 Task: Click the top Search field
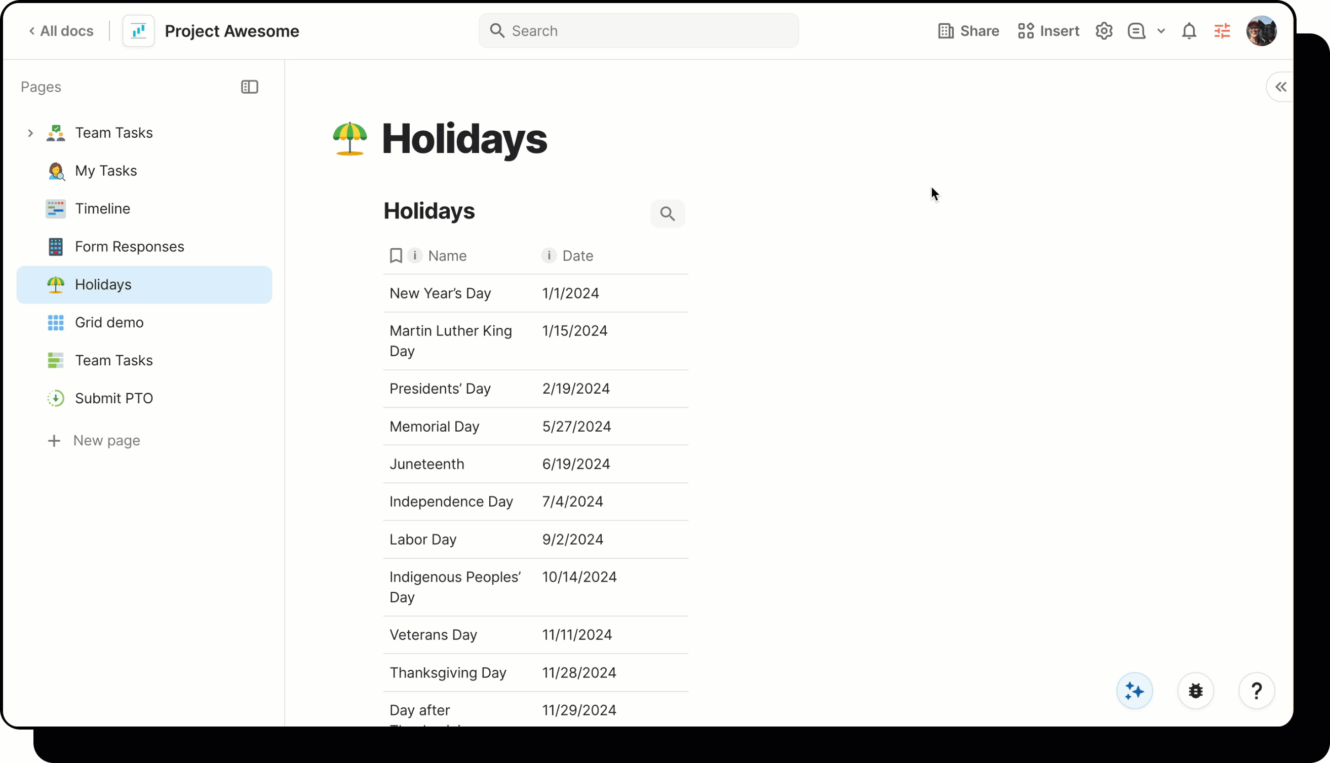pos(638,31)
